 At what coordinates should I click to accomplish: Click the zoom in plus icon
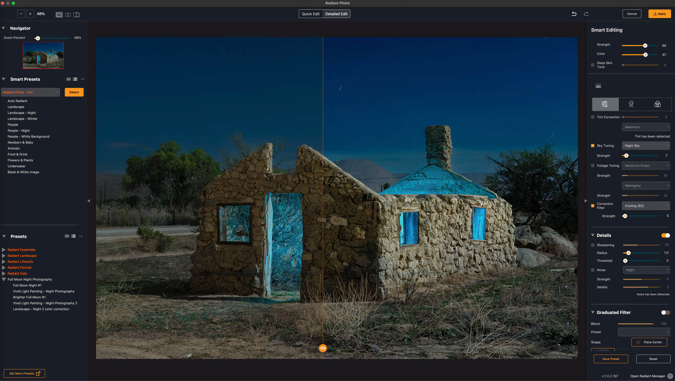[30, 14]
